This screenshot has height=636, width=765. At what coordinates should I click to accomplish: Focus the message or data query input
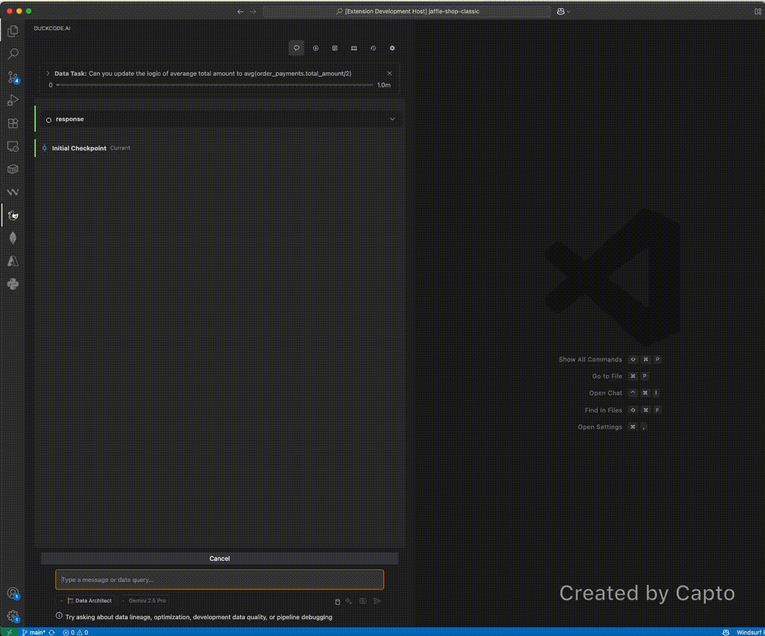pyautogui.click(x=219, y=579)
